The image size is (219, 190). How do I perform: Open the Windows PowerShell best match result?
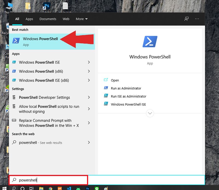52,41
